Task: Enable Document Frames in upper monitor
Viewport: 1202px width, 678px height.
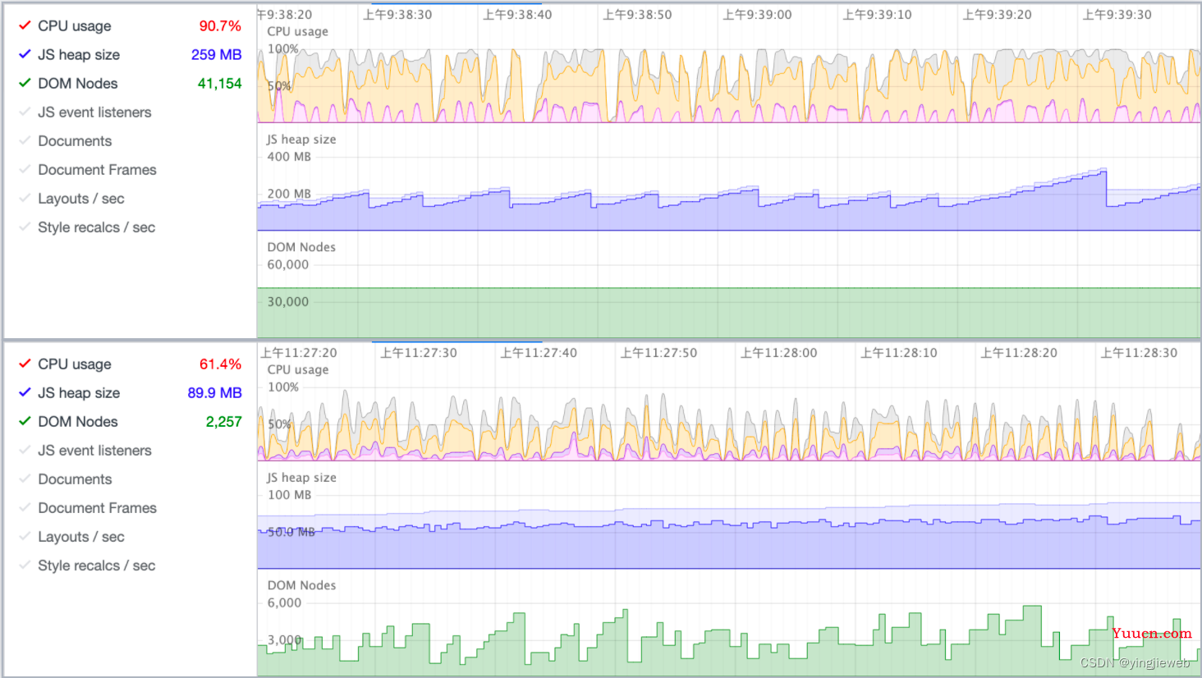Action: pyautogui.click(x=25, y=169)
